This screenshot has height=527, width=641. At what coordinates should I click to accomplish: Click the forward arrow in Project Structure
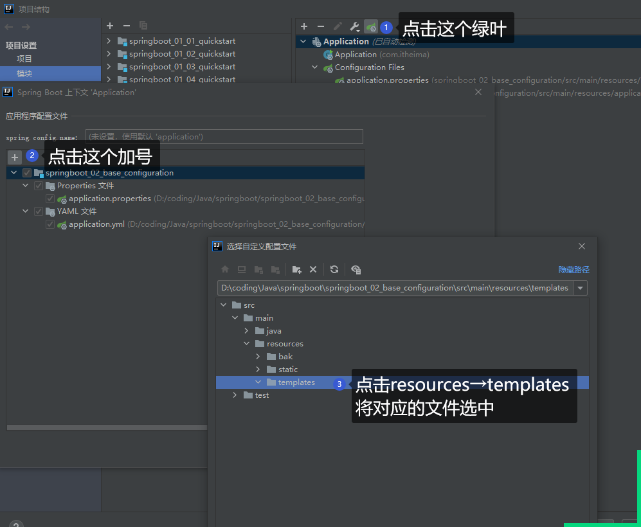coord(26,27)
